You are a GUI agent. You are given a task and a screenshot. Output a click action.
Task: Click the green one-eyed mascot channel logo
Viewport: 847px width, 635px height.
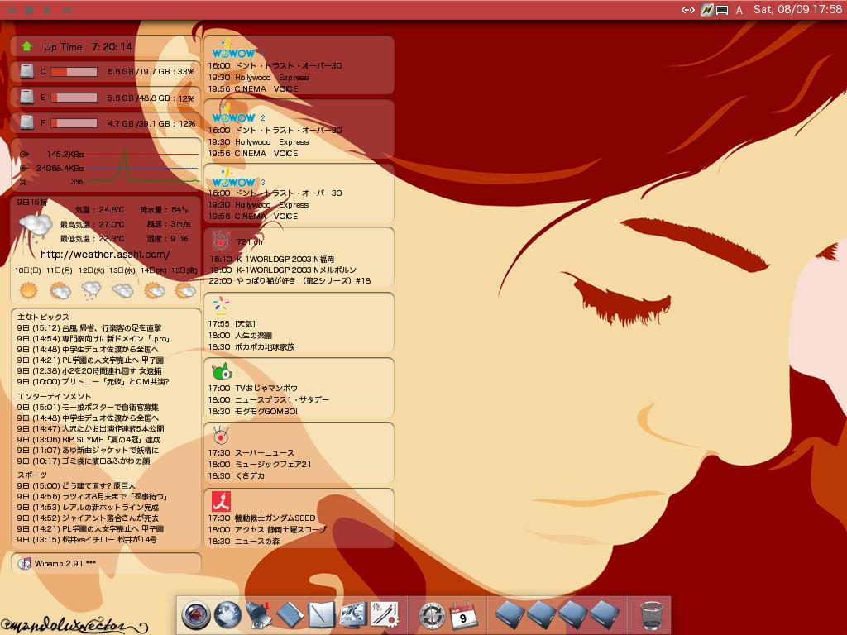tap(222, 371)
